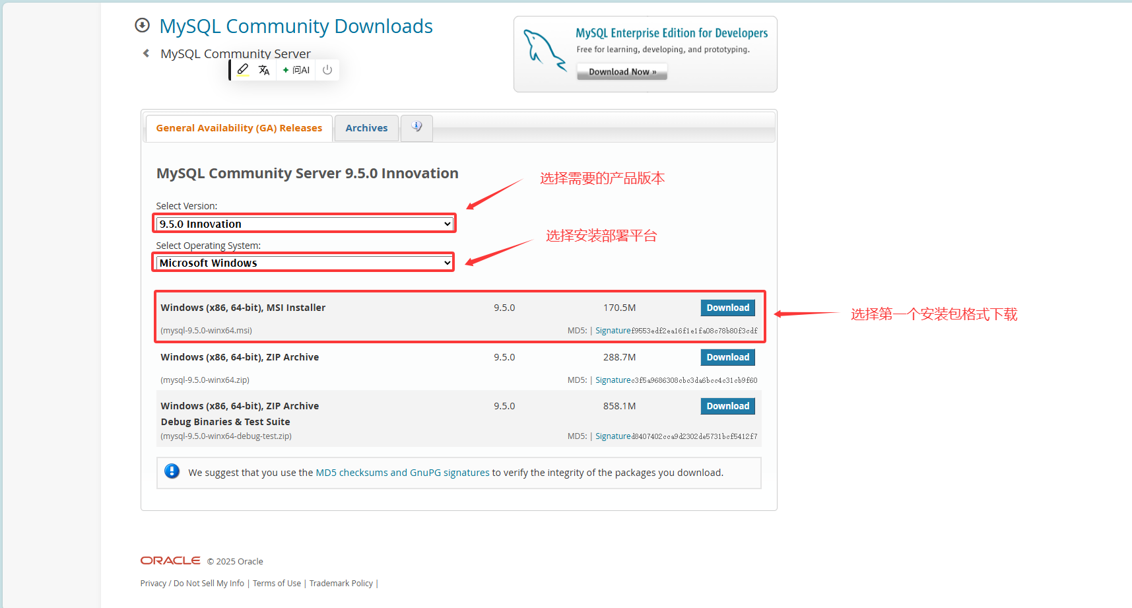1132x608 pixels.
Task: Open Signature link for the debug-test zip
Action: click(613, 436)
